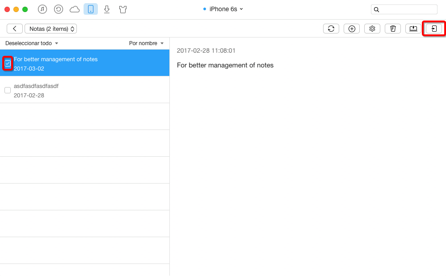Open the 'Por nombre' sort dropdown
Image resolution: width=446 pixels, height=276 pixels.
146,43
